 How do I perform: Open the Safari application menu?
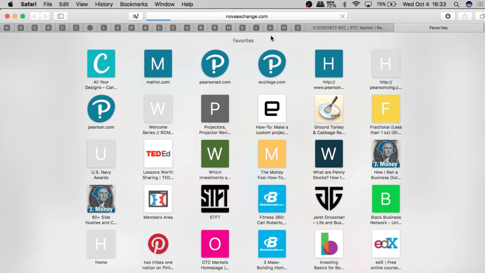28,4
